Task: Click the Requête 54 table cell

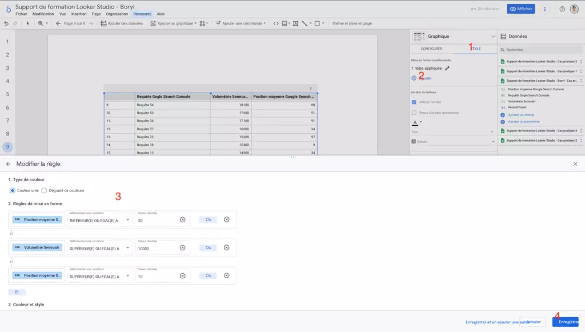Action: coord(173,105)
